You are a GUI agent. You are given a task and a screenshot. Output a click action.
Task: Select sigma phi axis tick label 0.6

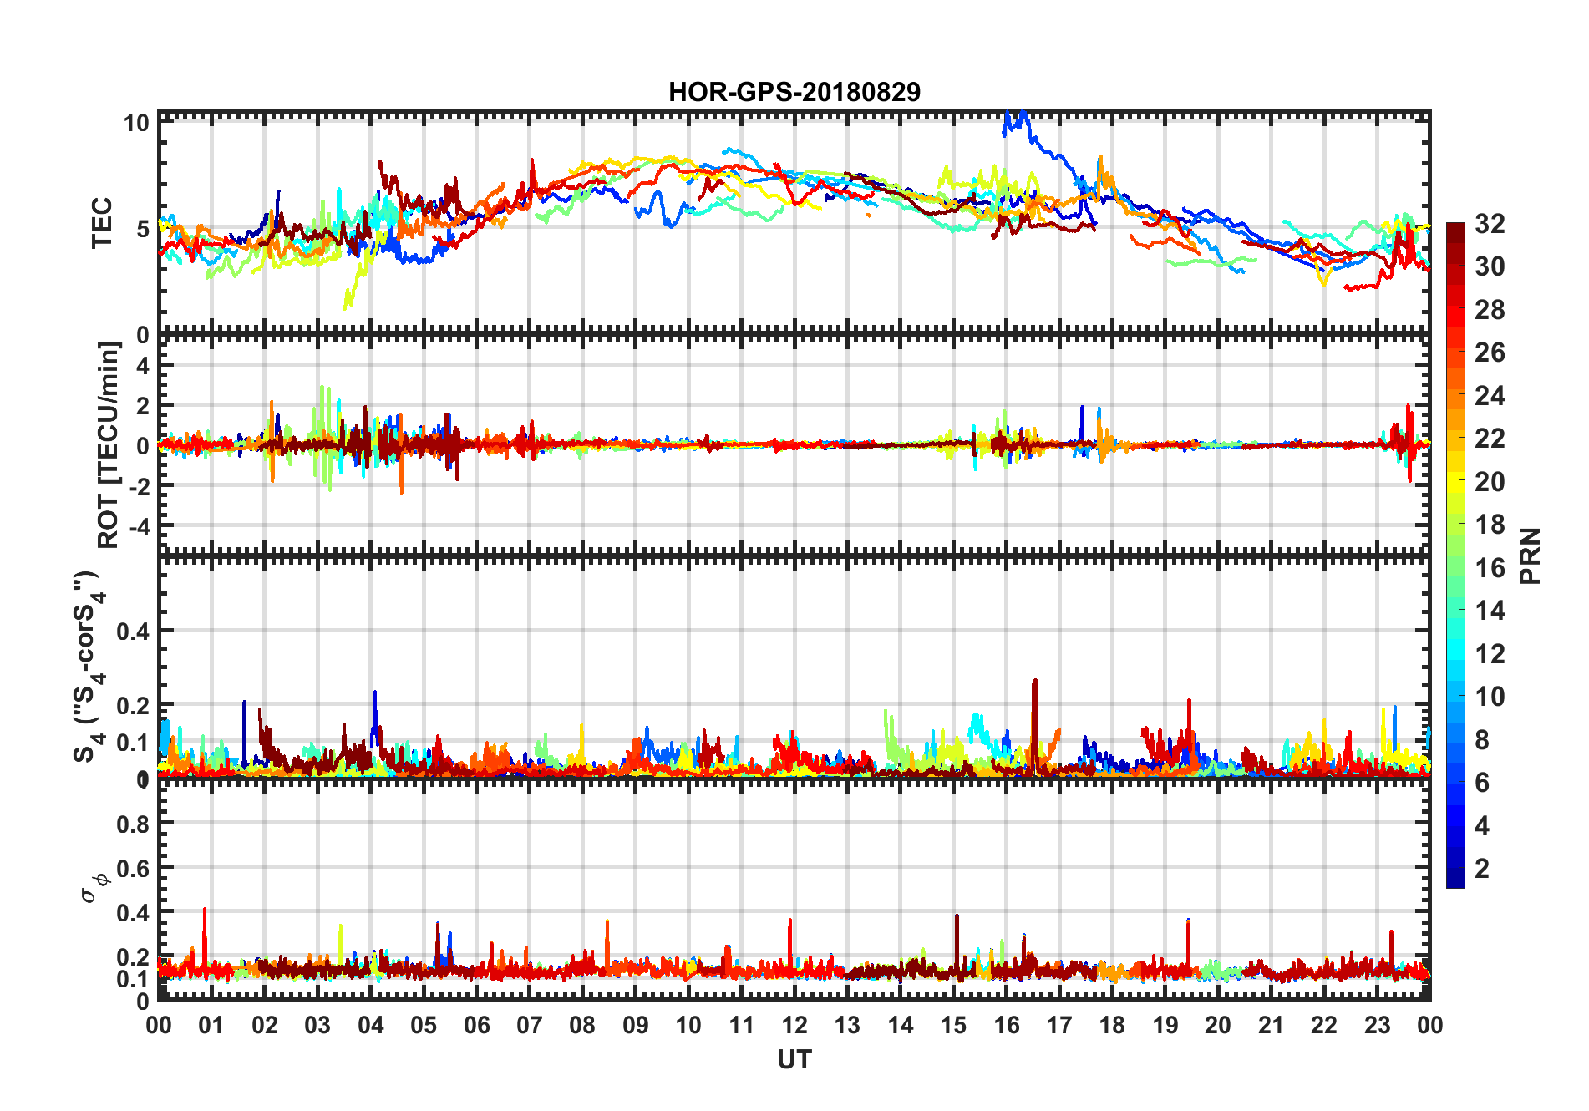(134, 869)
